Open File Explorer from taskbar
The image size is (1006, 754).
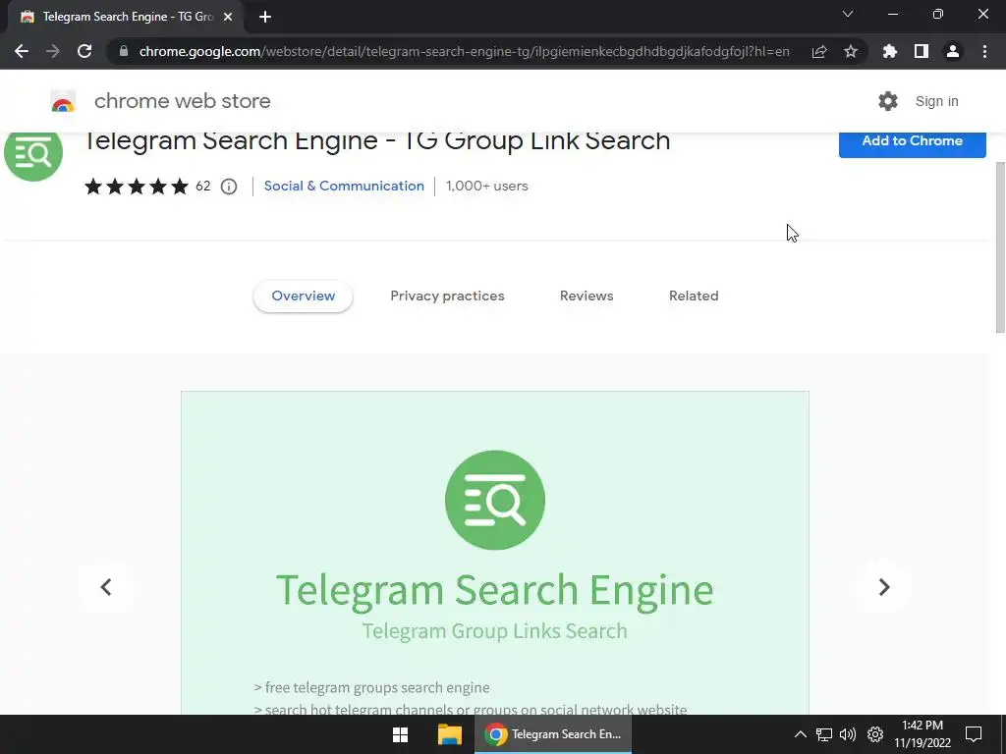pos(450,734)
